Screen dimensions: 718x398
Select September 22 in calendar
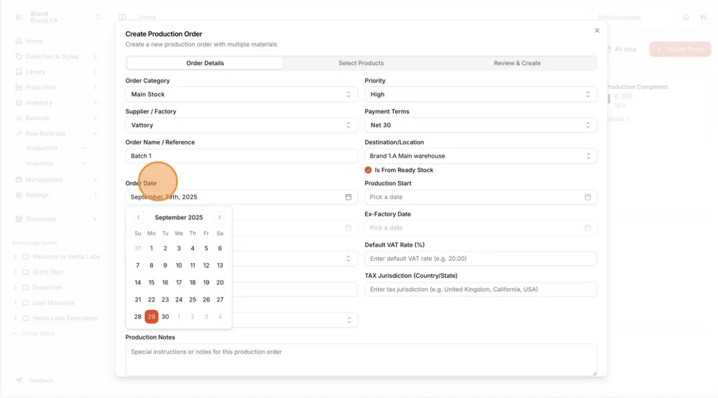coord(152,300)
